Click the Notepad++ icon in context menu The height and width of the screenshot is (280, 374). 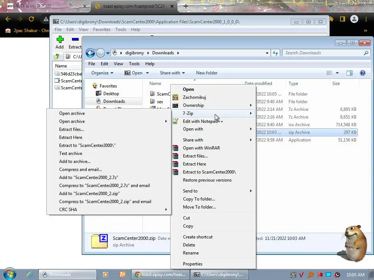click(175, 121)
